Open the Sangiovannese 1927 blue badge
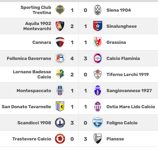Screen dimensions: 158x150 point(98,90)
